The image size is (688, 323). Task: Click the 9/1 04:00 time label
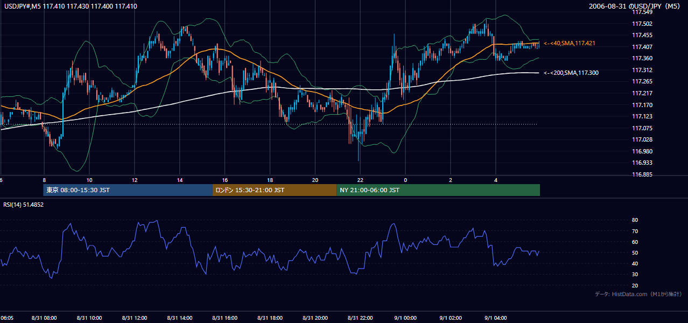[496, 318]
